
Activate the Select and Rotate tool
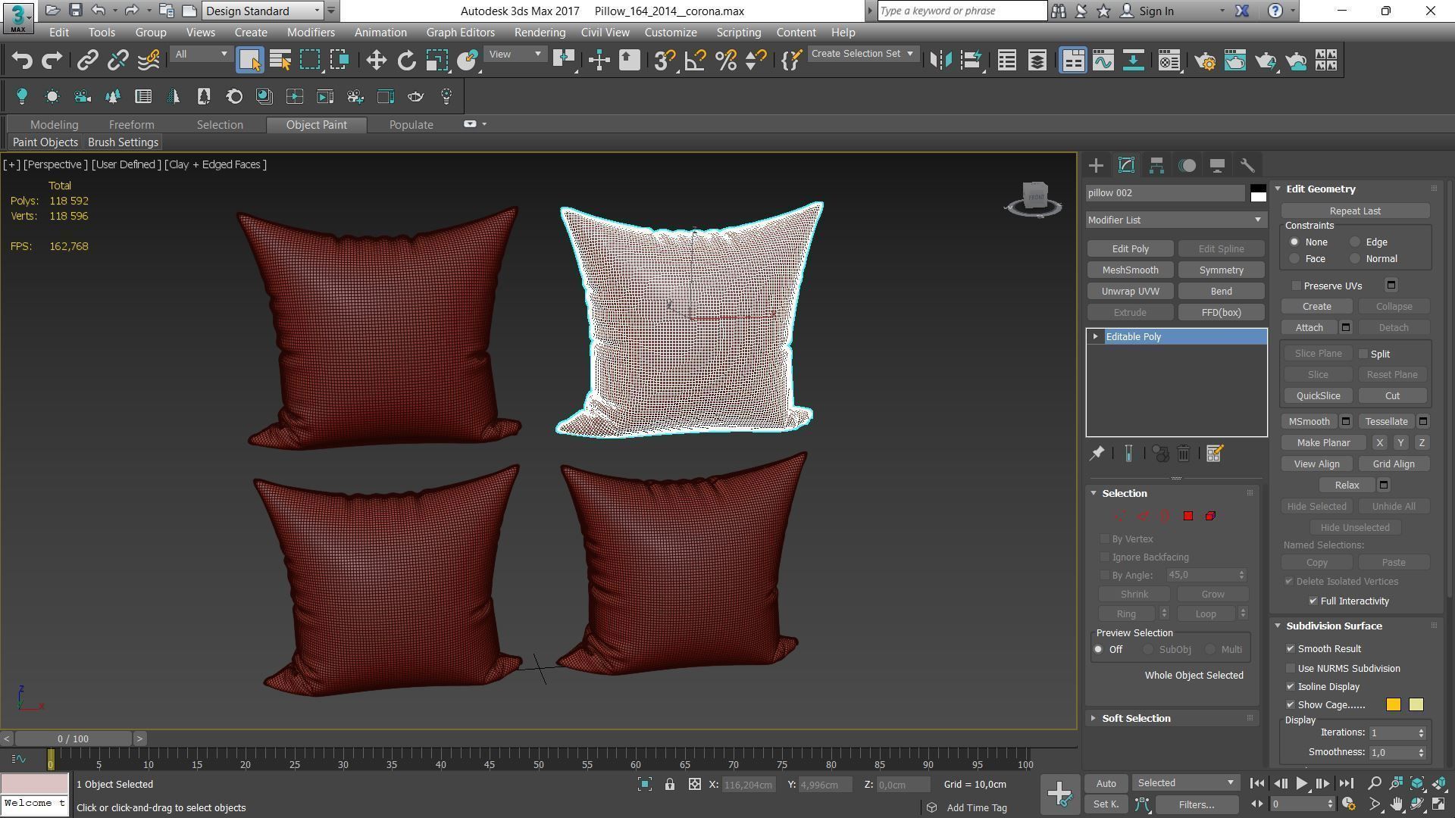pyautogui.click(x=407, y=61)
